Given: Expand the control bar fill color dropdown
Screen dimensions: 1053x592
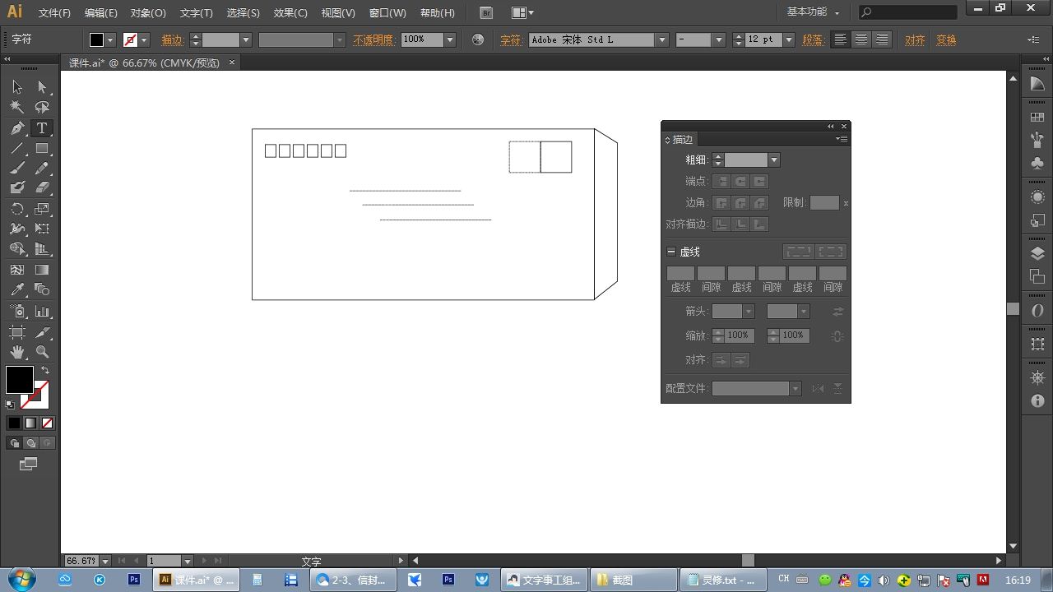Looking at the screenshot, I should click(x=111, y=39).
